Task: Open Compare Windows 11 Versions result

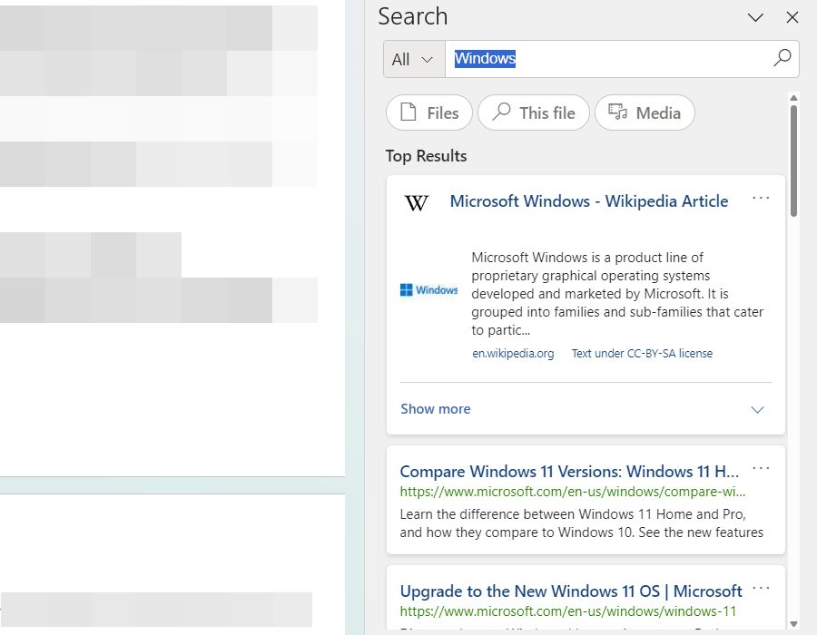Action: coord(569,472)
